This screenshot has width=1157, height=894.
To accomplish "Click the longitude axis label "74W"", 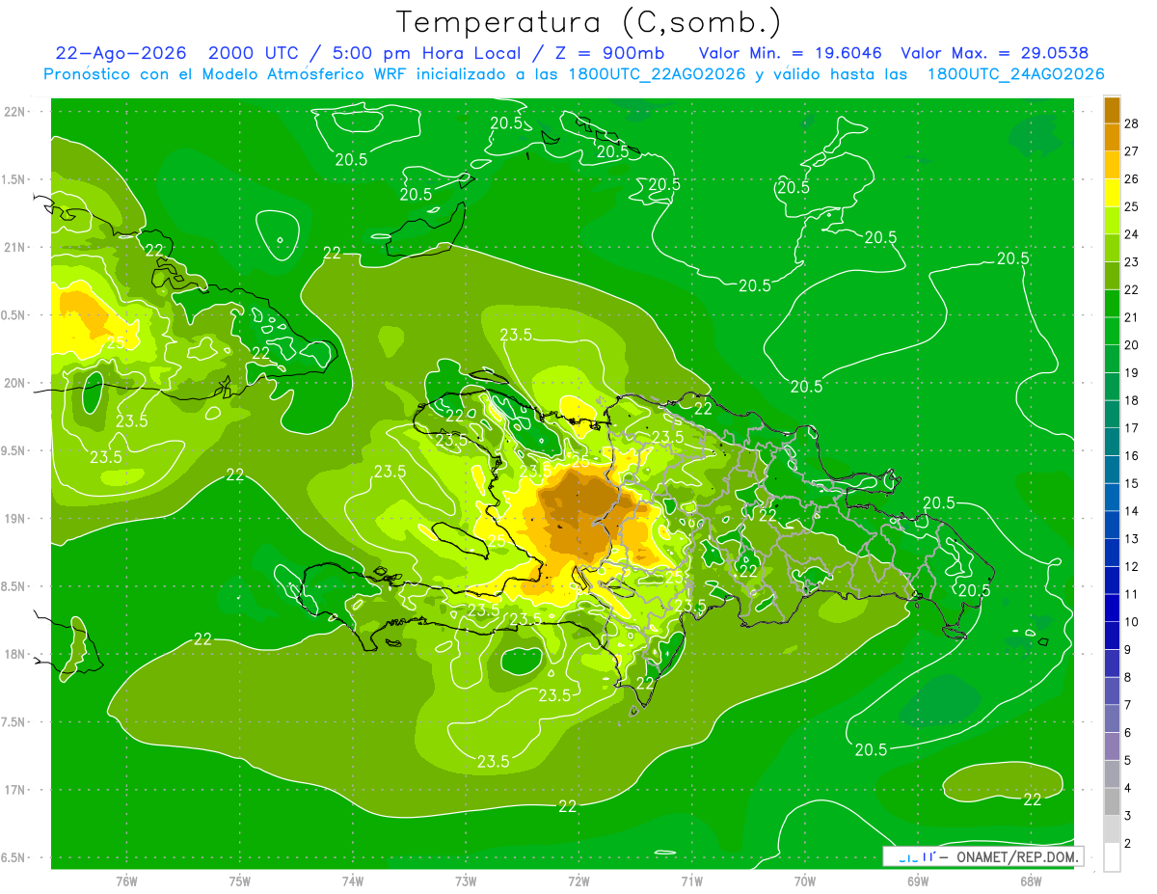I will (353, 881).
